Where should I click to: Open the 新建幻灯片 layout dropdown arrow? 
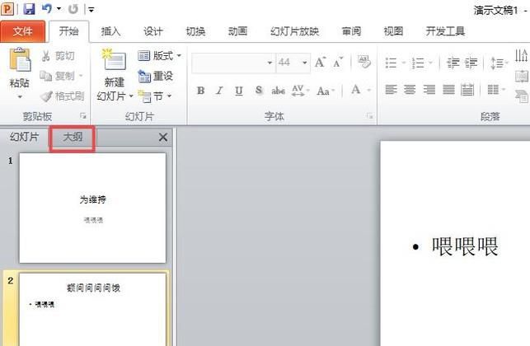pos(131,96)
